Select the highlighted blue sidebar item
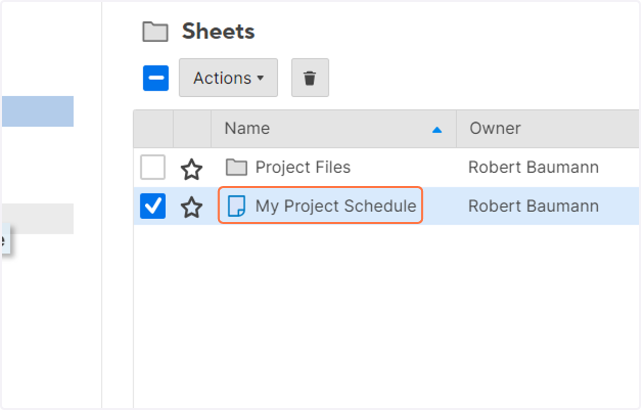The width and height of the screenshot is (641, 410). [37, 111]
